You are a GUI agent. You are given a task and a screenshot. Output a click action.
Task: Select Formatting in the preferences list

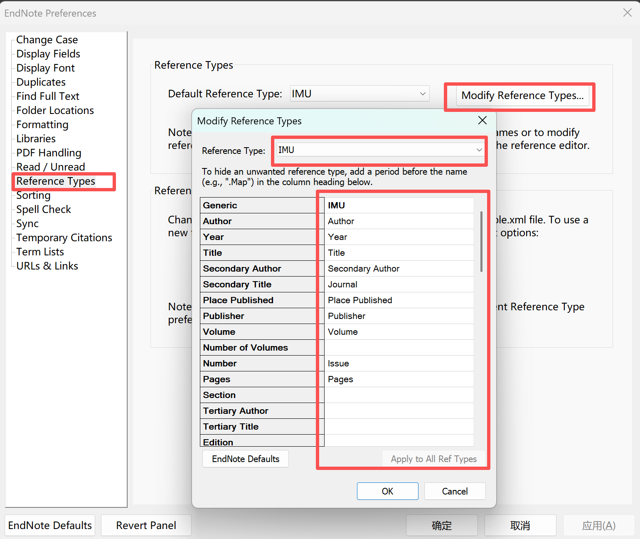coord(42,124)
